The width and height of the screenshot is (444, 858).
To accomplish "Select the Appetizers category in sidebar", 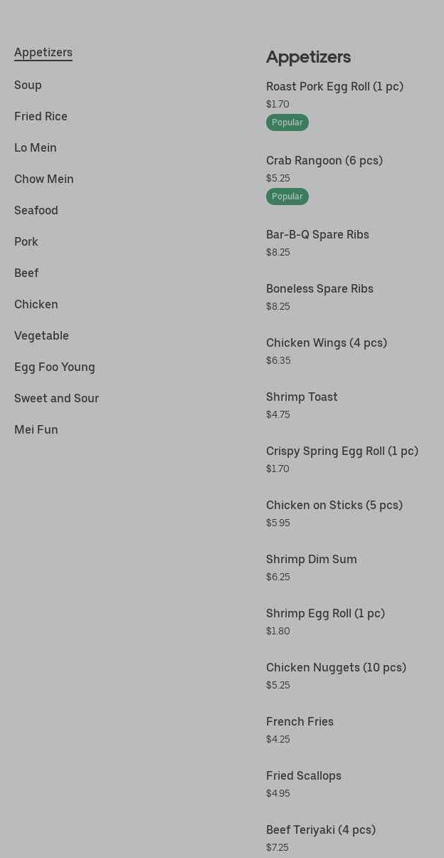I will point(43,53).
